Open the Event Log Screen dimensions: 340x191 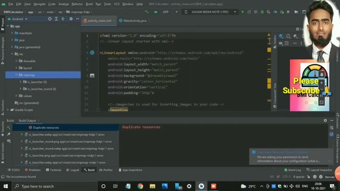(x=293, y=170)
